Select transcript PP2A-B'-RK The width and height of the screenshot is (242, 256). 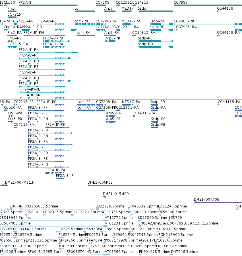[x=48, y=53]
